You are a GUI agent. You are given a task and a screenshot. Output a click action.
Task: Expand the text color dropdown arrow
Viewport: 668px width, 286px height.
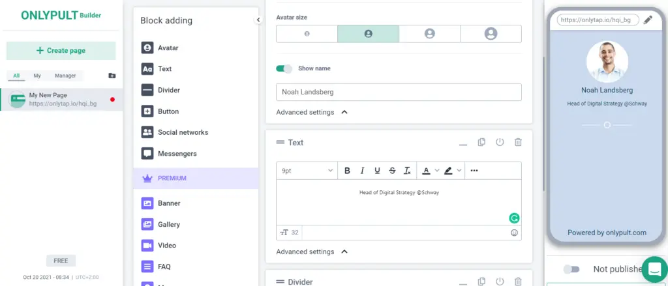(x=437, y=171)
